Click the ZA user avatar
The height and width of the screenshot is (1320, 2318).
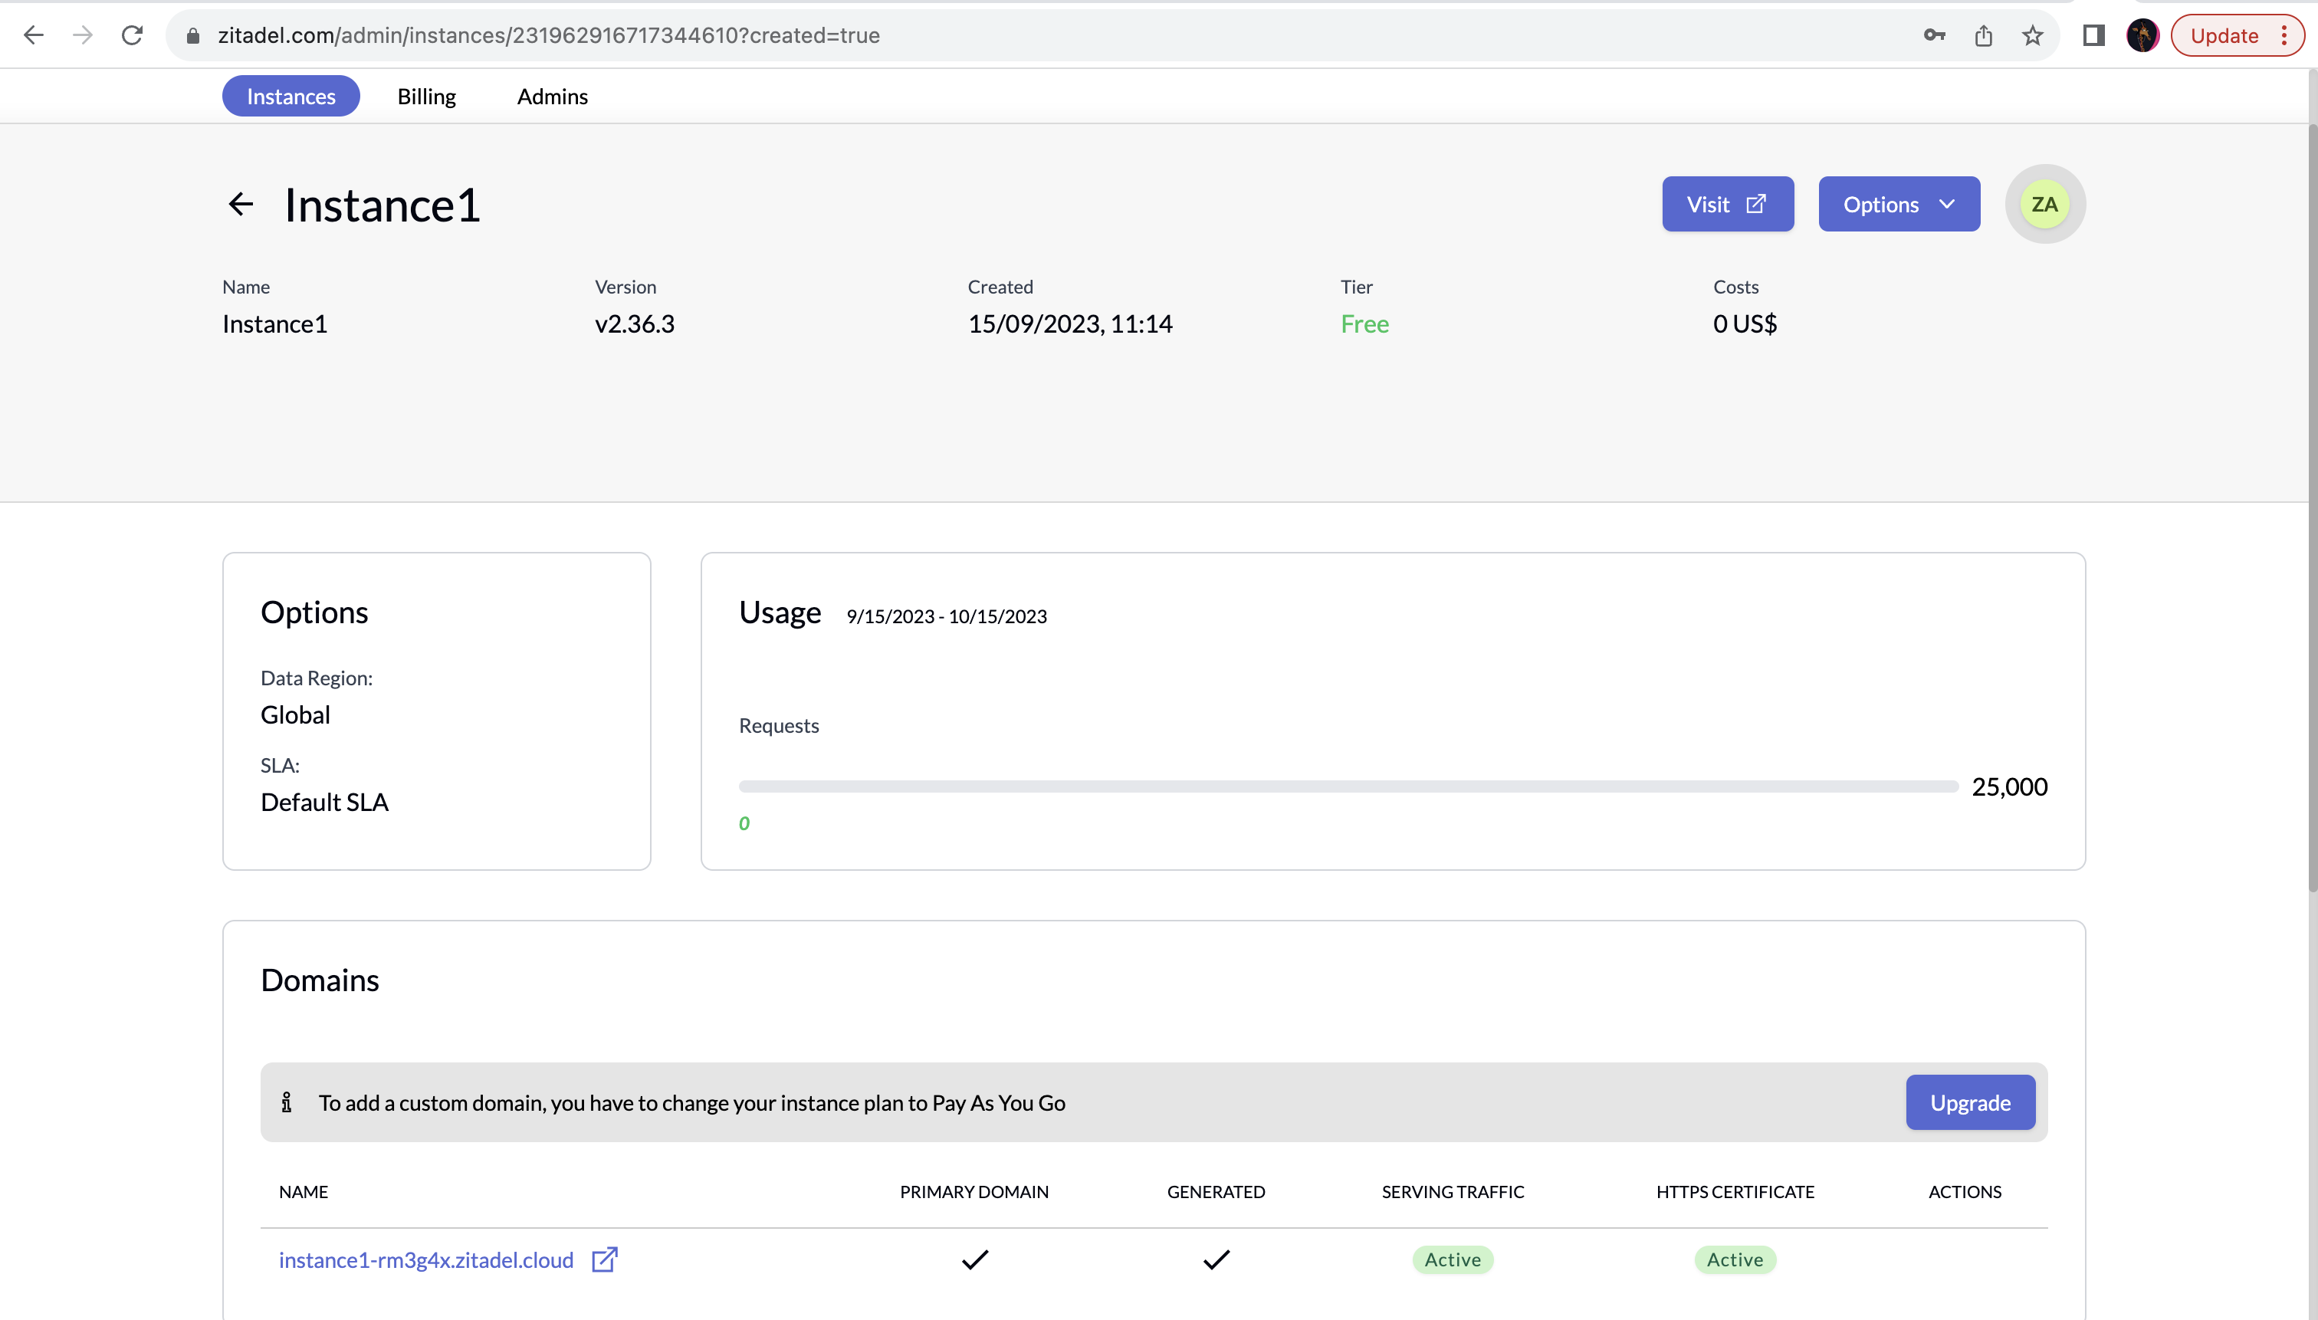pos(2044,204)
